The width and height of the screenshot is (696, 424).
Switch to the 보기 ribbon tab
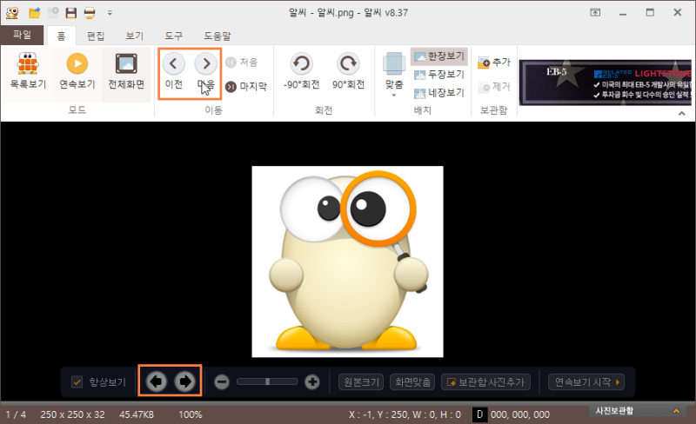click(x=135, y=36)
